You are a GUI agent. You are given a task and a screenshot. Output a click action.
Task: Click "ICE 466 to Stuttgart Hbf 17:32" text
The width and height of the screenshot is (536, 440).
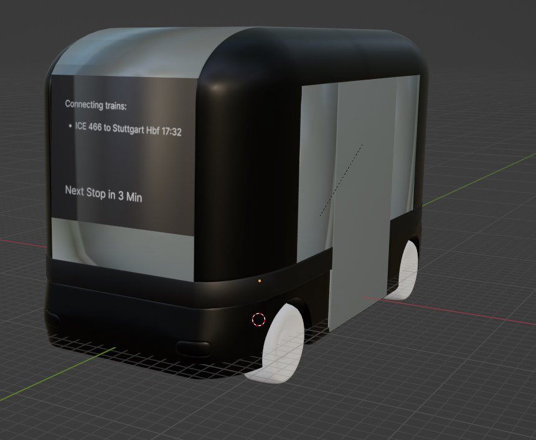tap(128, 129)
